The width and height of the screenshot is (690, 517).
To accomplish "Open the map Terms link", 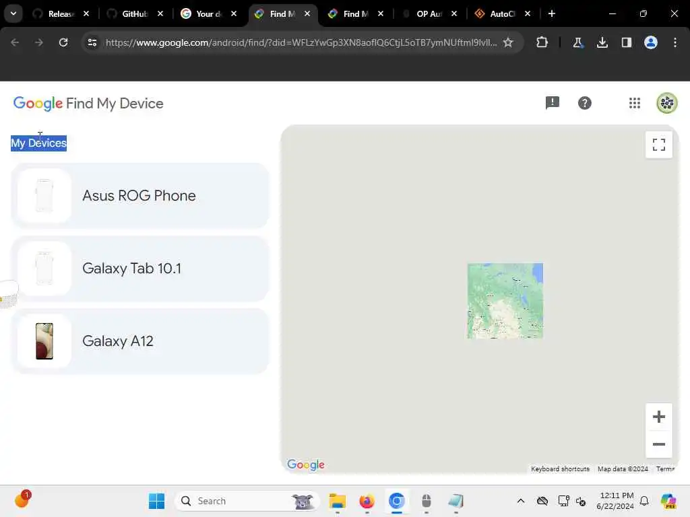I will pyautogui.click(x=665, y=469).
